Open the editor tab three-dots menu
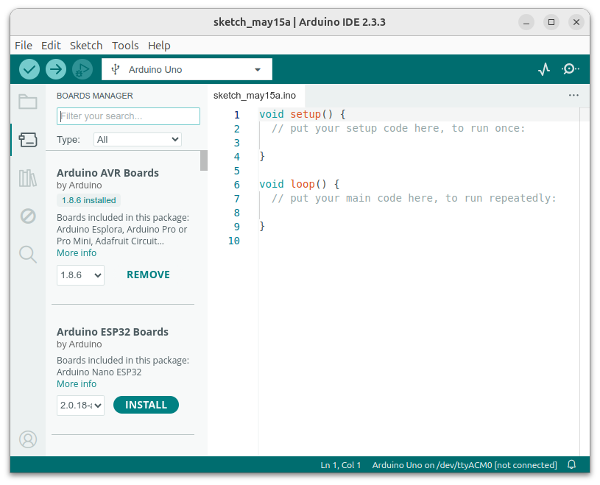The width and height of the screenshot is (600, 485). point(573,95)
